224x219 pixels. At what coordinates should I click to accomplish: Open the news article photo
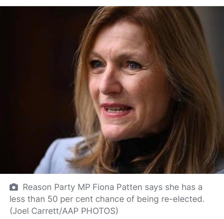point(112,90)
